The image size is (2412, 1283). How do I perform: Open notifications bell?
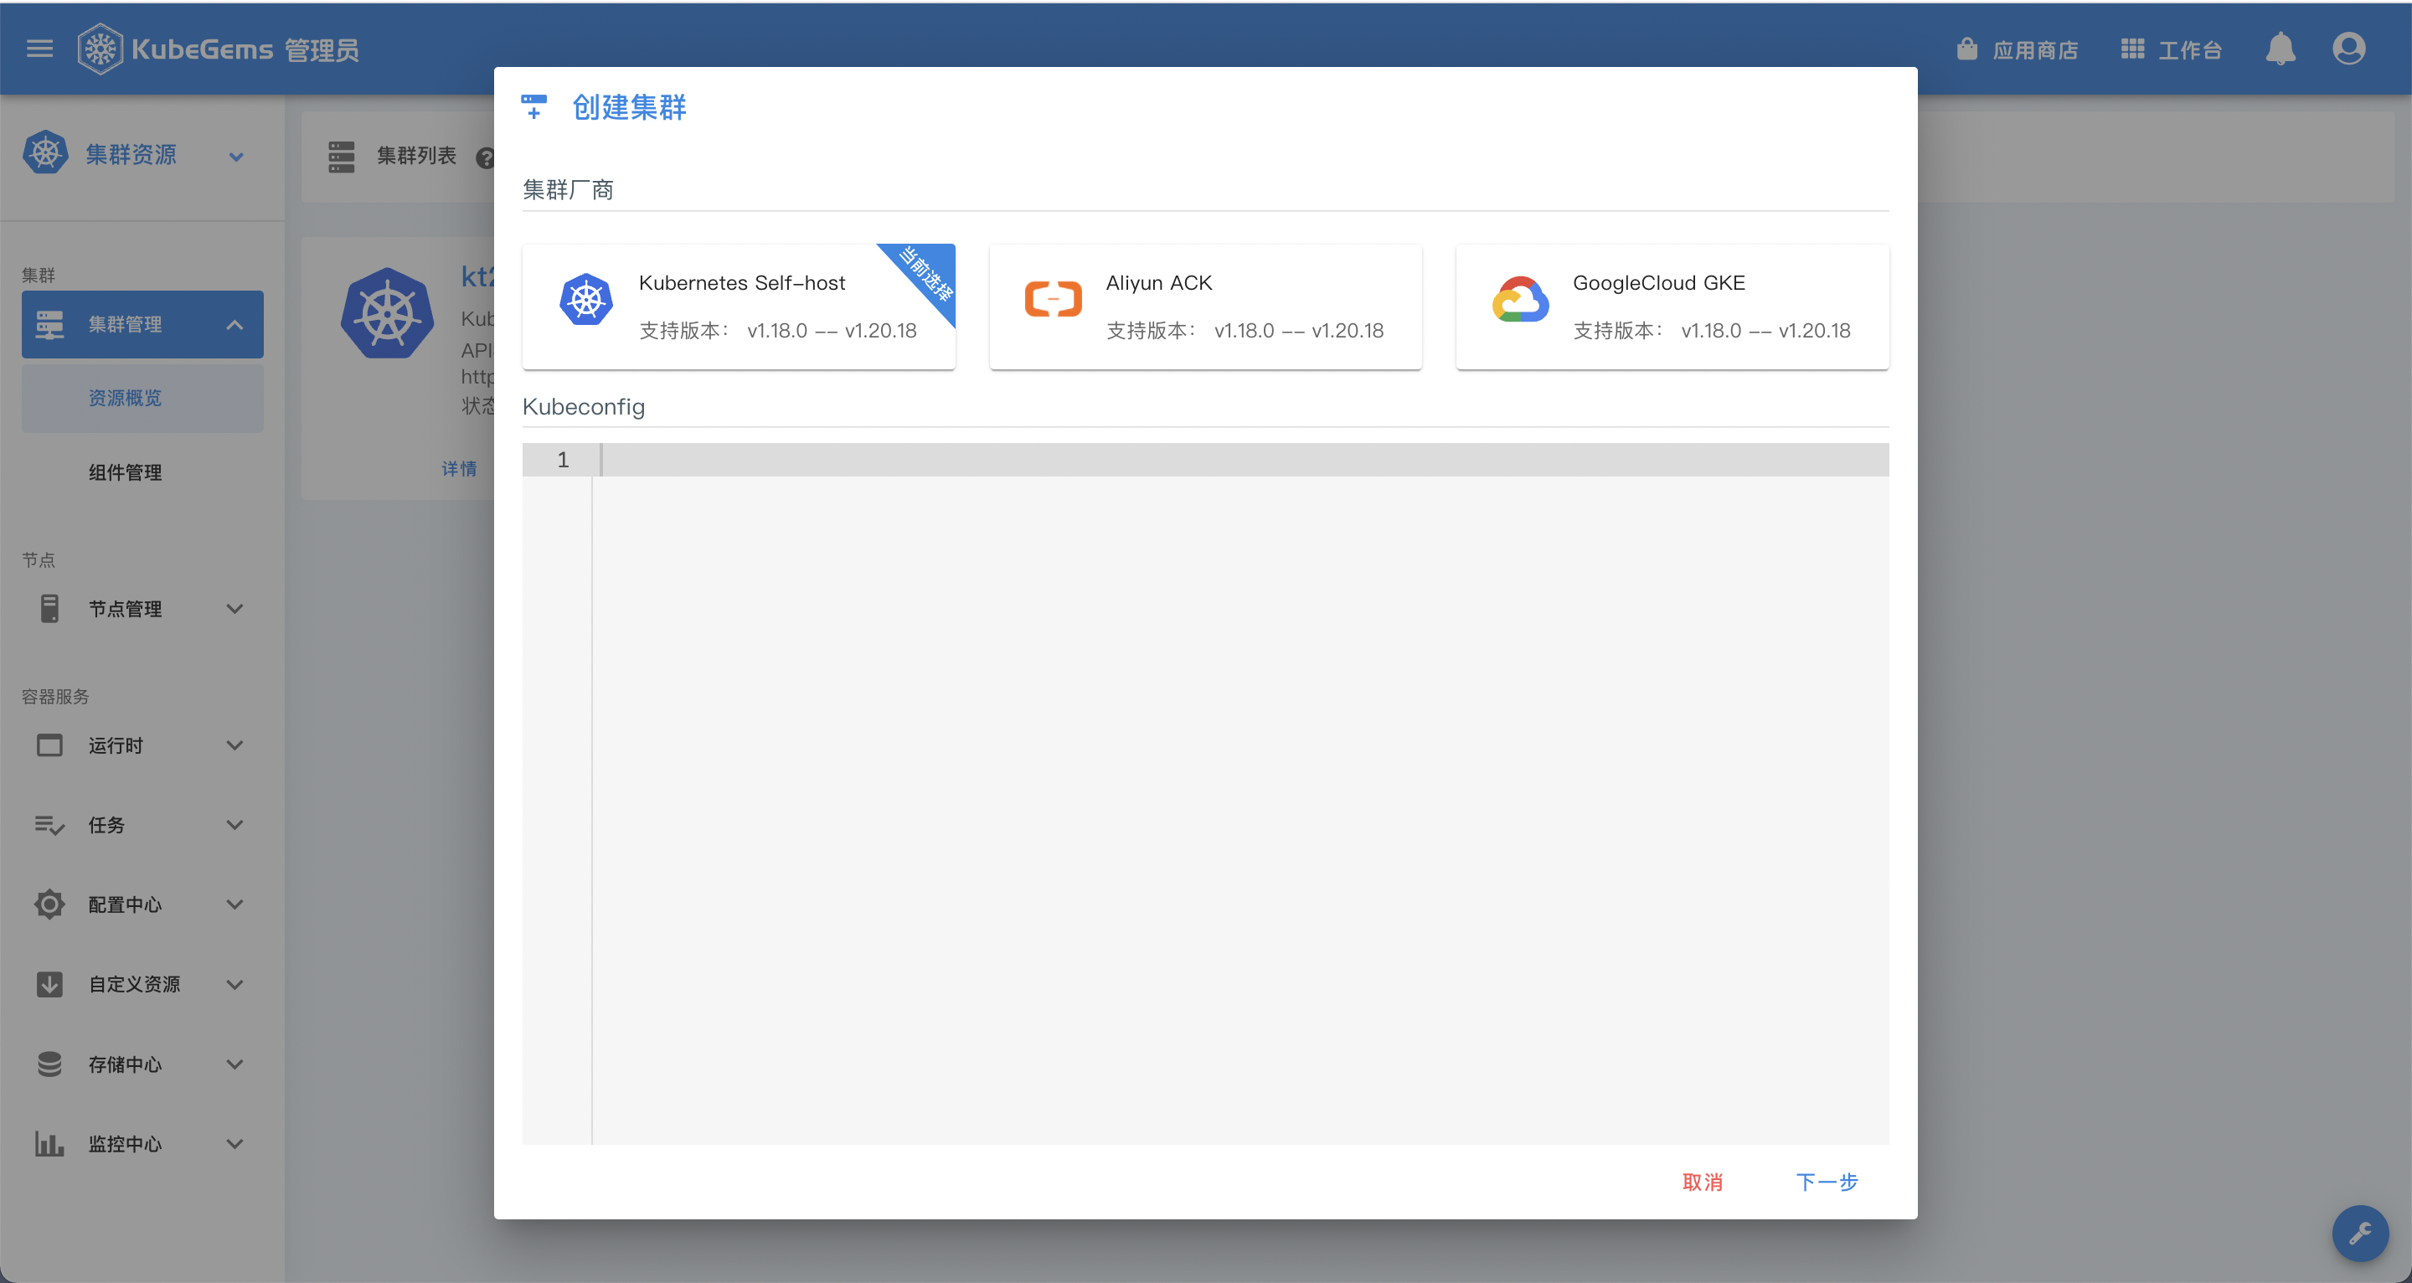pyautogui.click(x=2280, y=49)
